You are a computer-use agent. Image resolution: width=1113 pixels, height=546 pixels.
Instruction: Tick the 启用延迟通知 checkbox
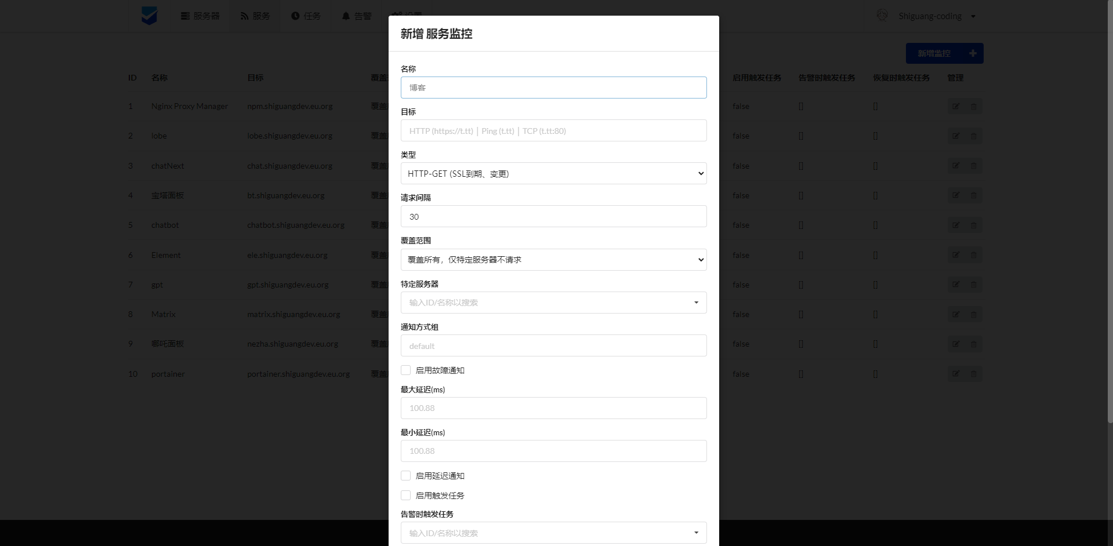(406, 476)
